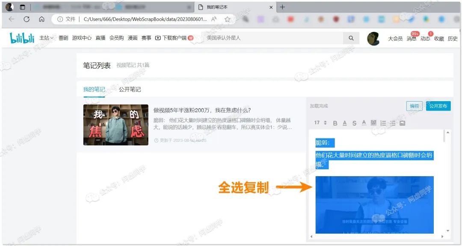Click the selected 脆弱: text in editor
Viewport: 462px width, 246px height.
pyautogui.click(x=325, y=143)
